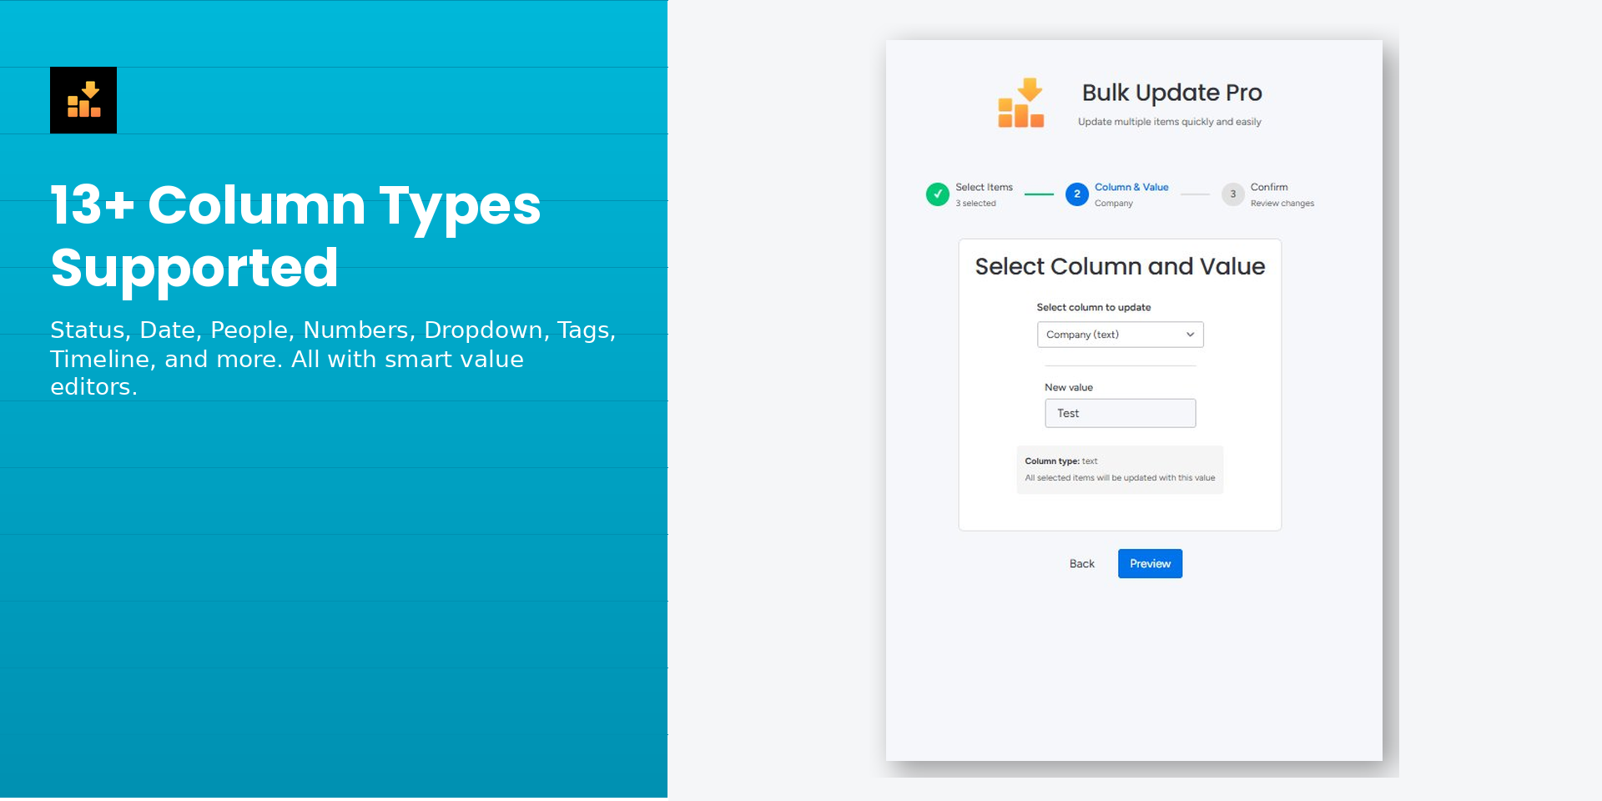Click the 13+ Column Types Supported headline
Viewport: 1602px width, 801px height.
coord(295,236)
